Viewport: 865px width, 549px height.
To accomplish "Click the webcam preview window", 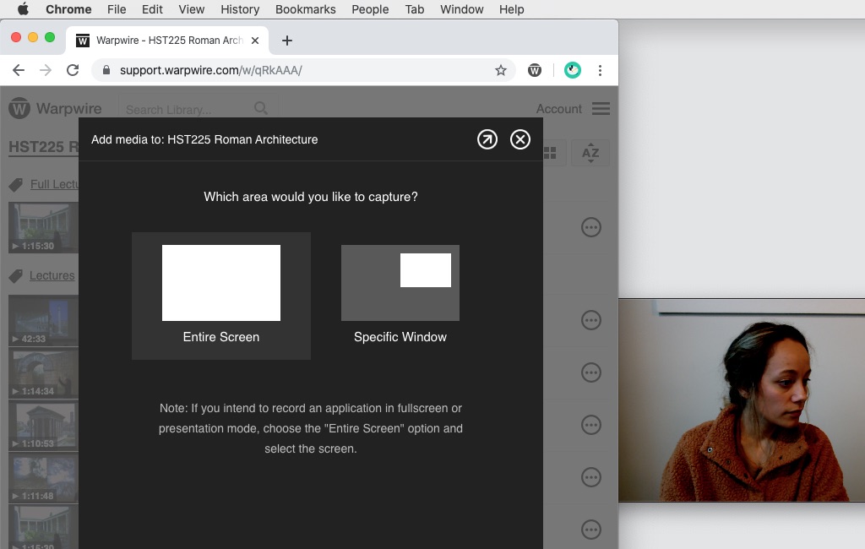I will tap(742, 400).
